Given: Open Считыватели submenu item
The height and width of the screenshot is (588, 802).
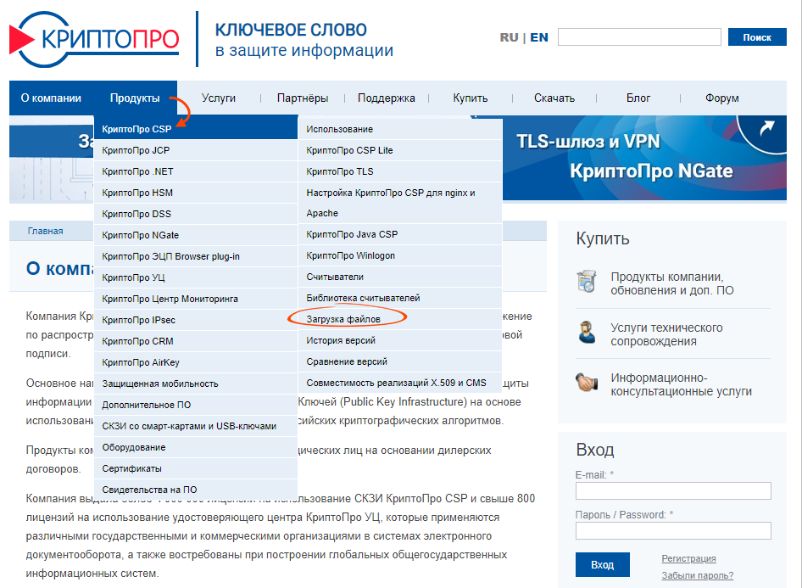Looking at the screenshot, I should [400, 277].
